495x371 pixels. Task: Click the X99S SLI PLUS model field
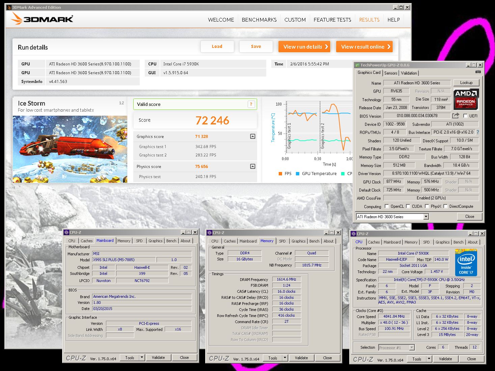coord(124,260)
